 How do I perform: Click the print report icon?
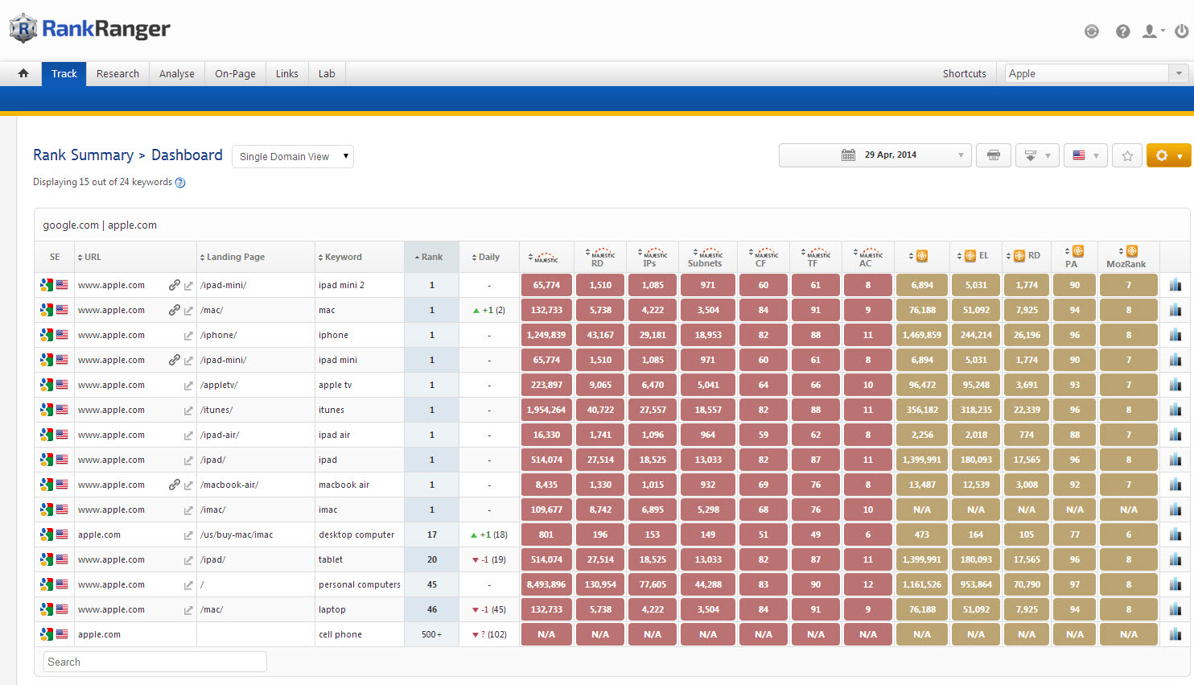coord(993,155)
